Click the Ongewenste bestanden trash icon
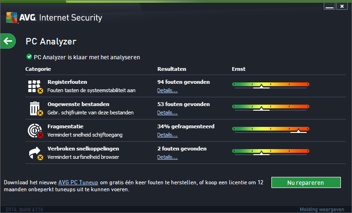352x213 pixels. (x=35, y=108)
